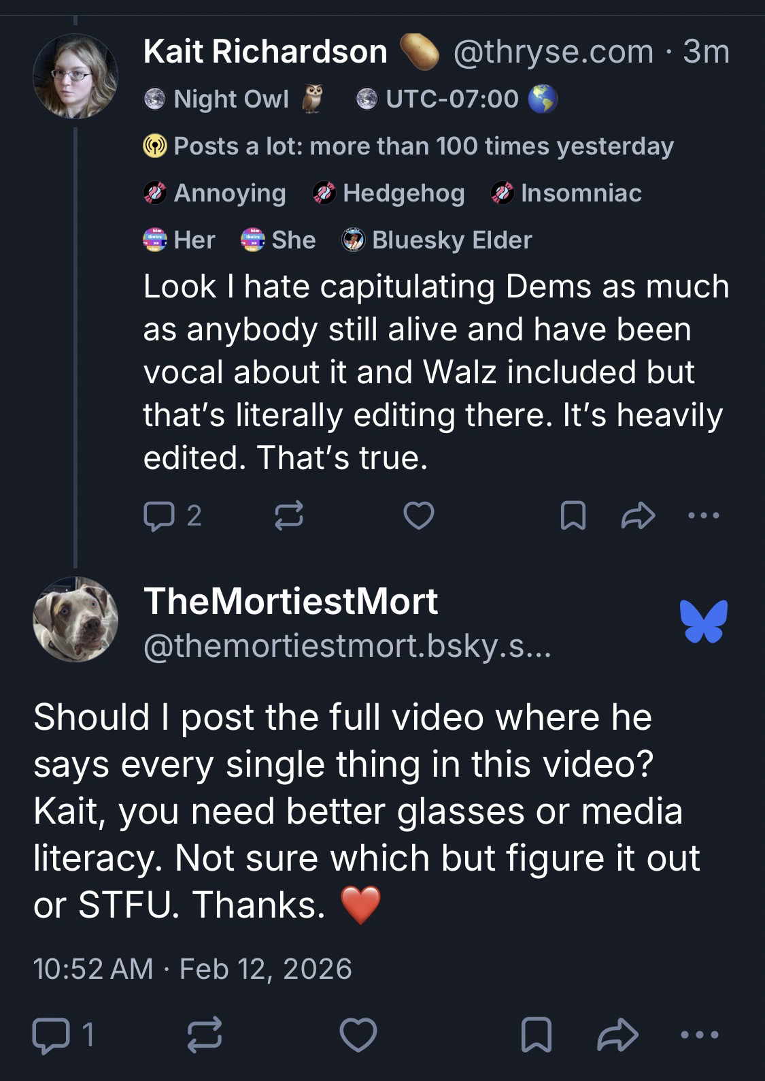Share Kait Richardson's post

tap(638, 515)
